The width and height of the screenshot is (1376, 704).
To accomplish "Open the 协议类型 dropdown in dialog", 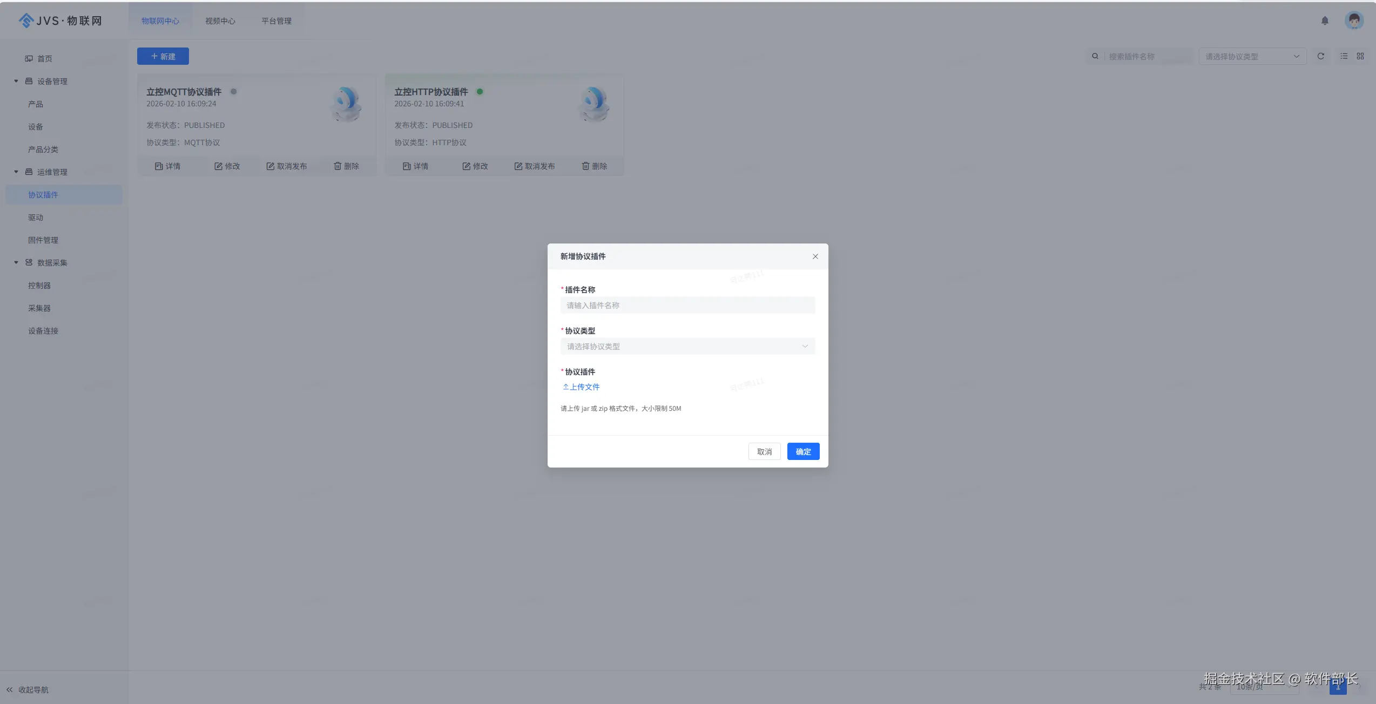I will (687, 347).
